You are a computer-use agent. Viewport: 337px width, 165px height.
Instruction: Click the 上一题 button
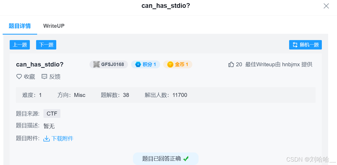tap(20, 45)
